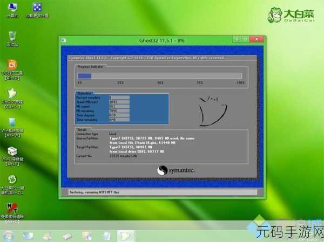Launch the orange DG partition tool icon
324x242 pixels.
tap(12, 70)
